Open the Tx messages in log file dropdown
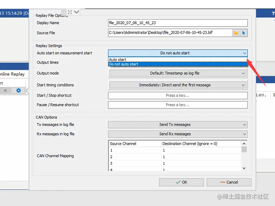Image resolution: width=275 pixels, height=206 pixels. 178,124
